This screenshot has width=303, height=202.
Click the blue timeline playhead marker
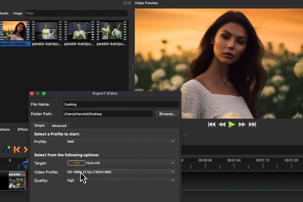pos(26,165)
